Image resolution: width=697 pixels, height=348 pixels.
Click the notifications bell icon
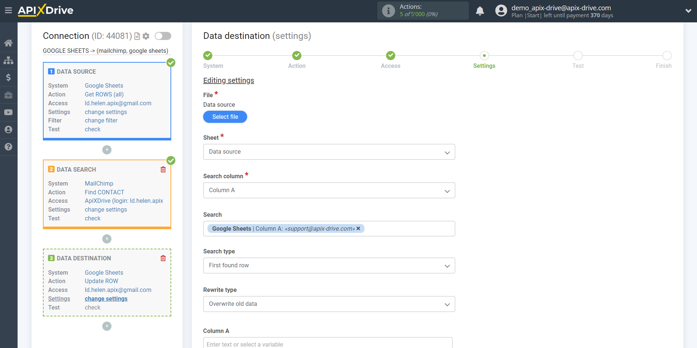click(x=480, y=11)
